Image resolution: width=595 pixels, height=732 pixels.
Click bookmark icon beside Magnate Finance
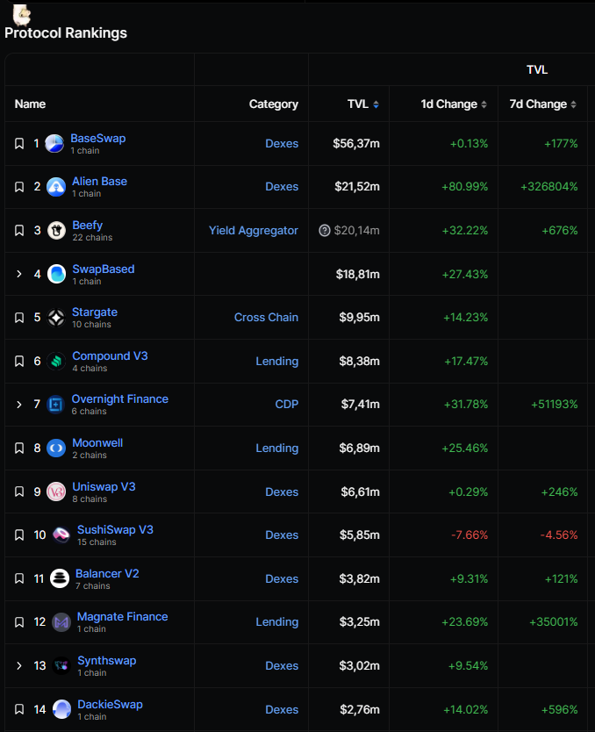coord(19,621)
